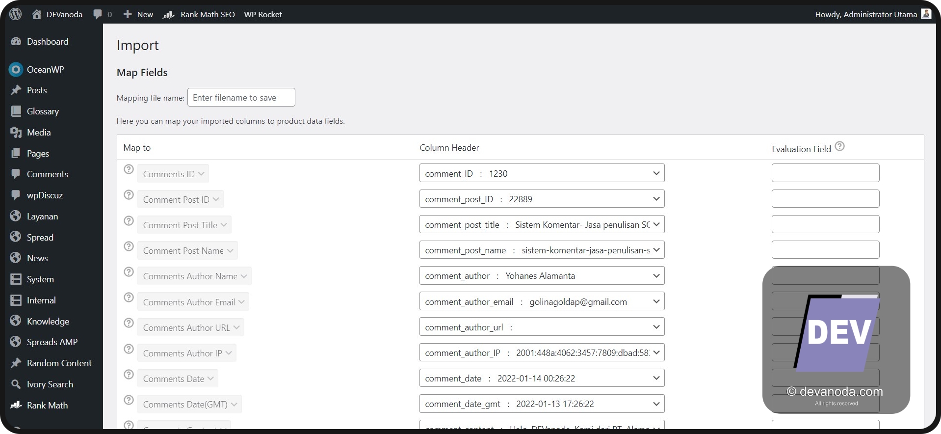Focus evaluation field for comment_post_name row
Screen dimensions: 941x434
[x=825, y=249]
